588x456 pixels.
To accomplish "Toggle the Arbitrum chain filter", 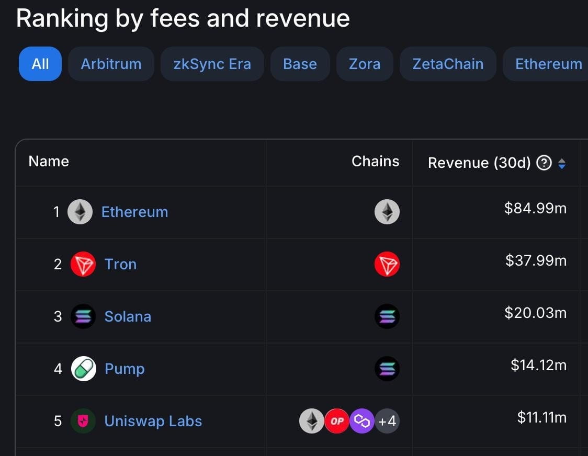I will tap(110, 64).
